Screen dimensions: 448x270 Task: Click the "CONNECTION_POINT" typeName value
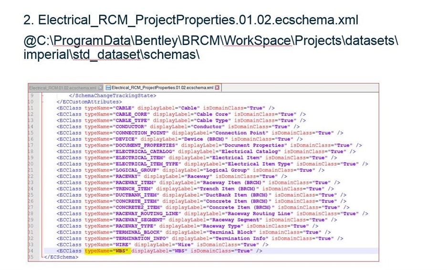click(141, 133)
